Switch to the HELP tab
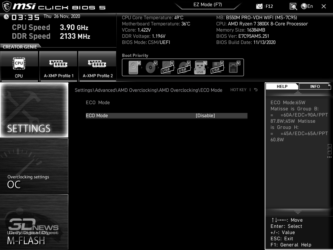333x250 pixels. [282, 87]
